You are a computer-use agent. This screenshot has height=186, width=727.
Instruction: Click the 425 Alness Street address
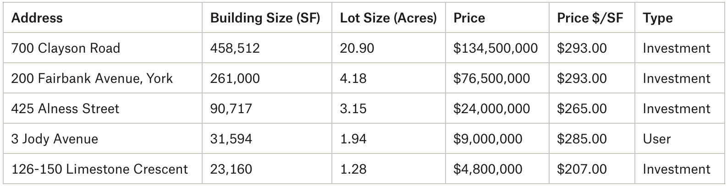[x=65, y=109]
